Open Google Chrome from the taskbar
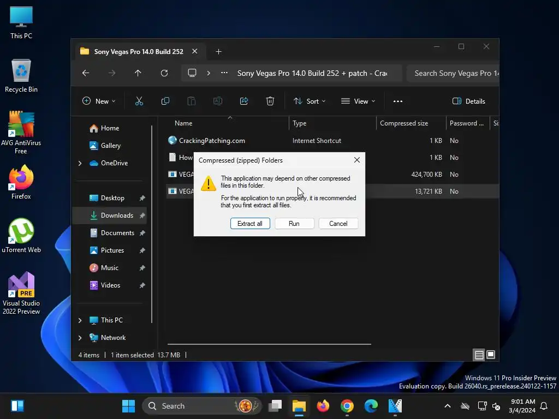Viewport: 559px width, 419px height. point(347,406)
